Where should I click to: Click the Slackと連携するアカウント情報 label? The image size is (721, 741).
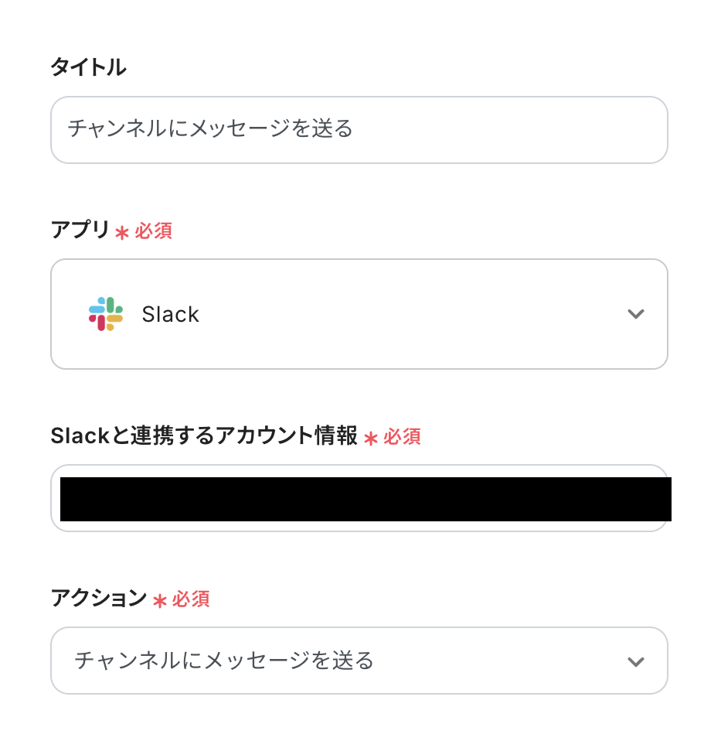click(204, 436)
